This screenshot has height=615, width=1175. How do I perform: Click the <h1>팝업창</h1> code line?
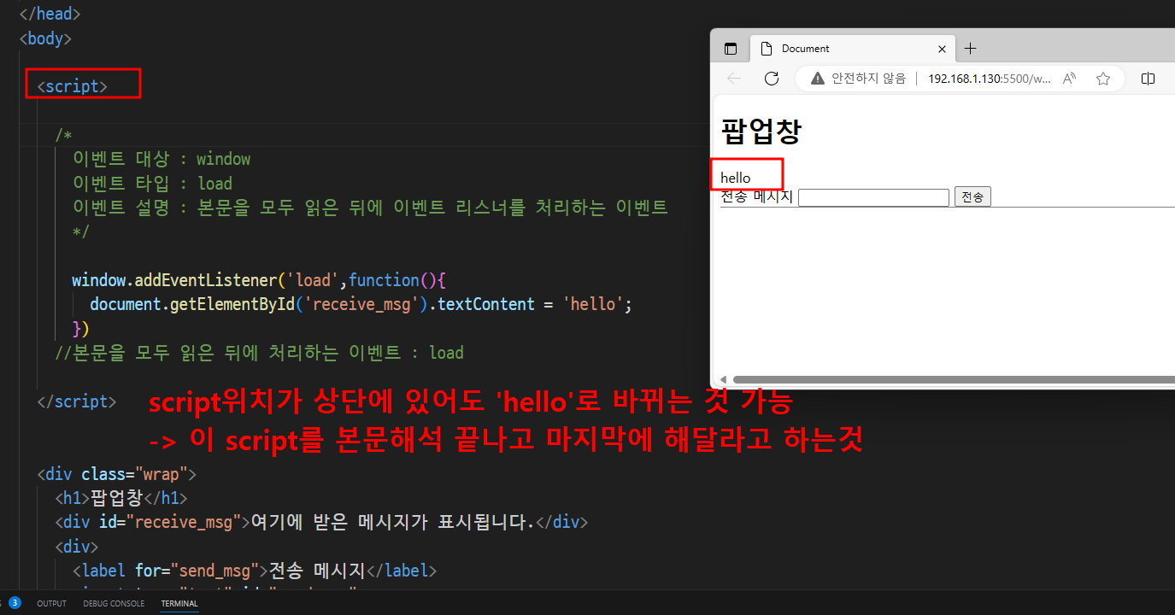pyautogui.click(x=120, y=498)
